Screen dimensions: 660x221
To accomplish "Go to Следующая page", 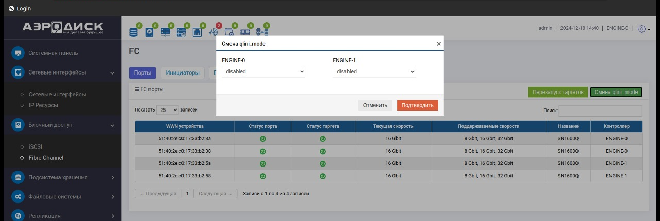I will point(216,194).
